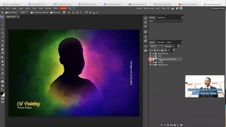Toggle the lock all padlock icon
The image size is (226, 127).
pyautogui.click(x=162, y=50)
